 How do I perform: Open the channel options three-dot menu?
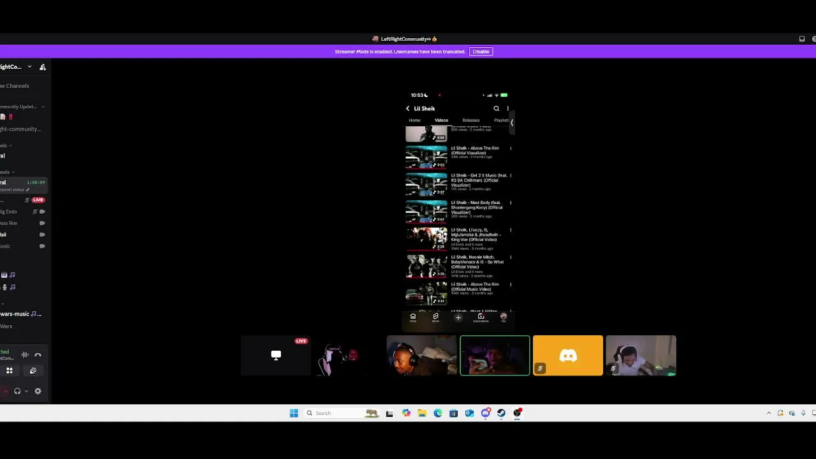coord(507,109)
